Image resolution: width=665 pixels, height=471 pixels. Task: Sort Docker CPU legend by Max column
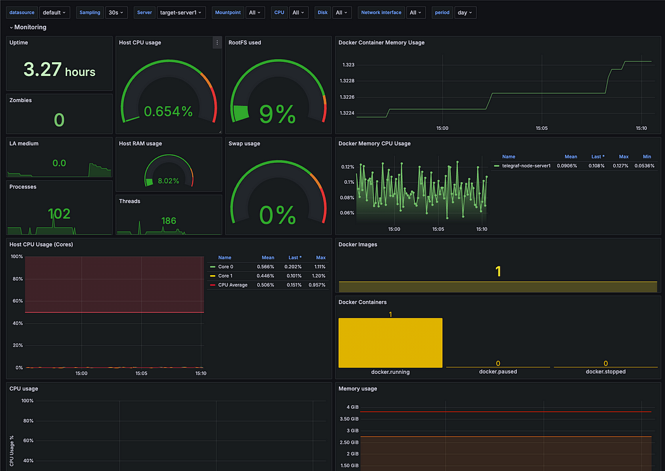tap(623, 157)
